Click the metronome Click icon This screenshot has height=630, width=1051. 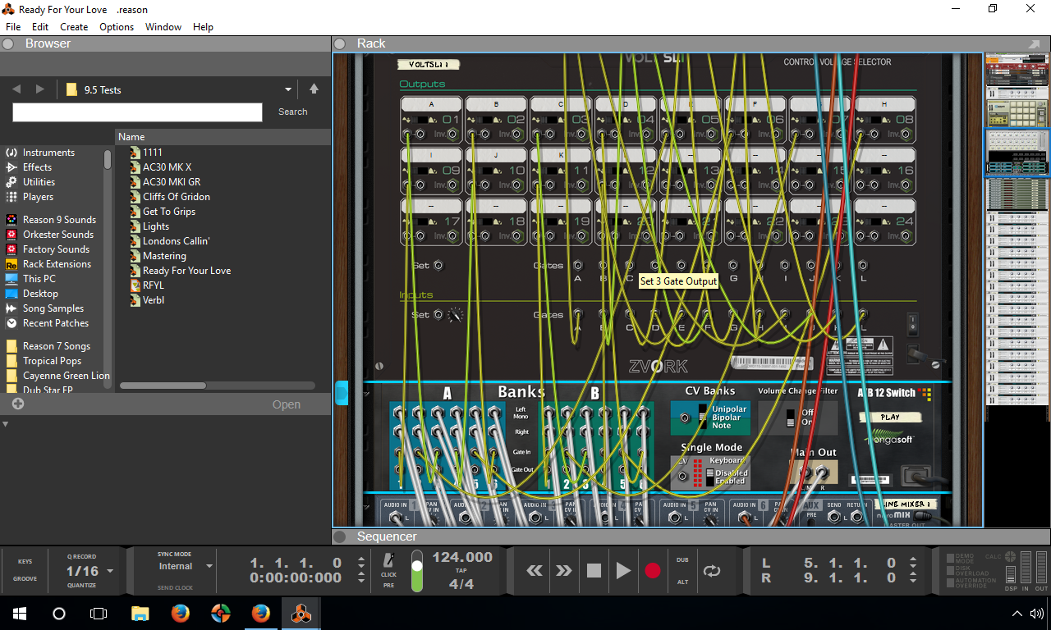coord(388,560)
